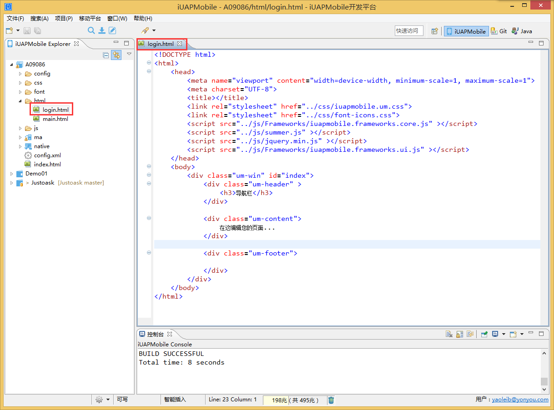Screen dimensions: 554x410
Task: Expand the Demo01 project
Action: point(11,174)
